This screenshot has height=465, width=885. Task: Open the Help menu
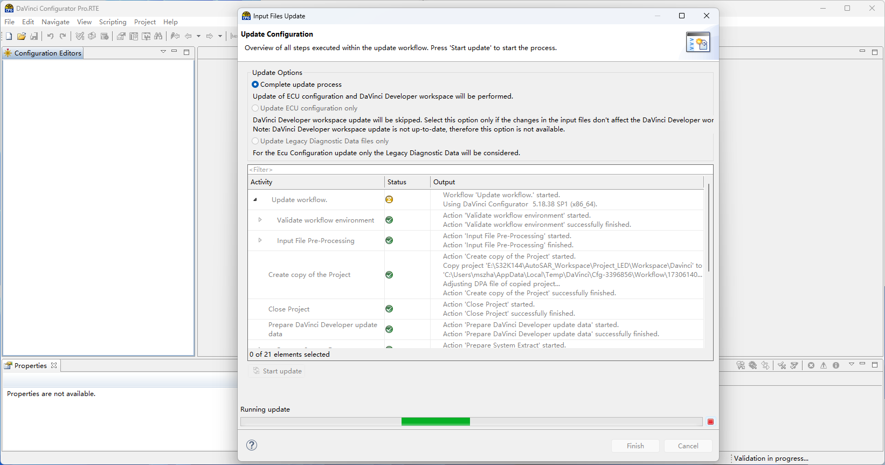170,22
